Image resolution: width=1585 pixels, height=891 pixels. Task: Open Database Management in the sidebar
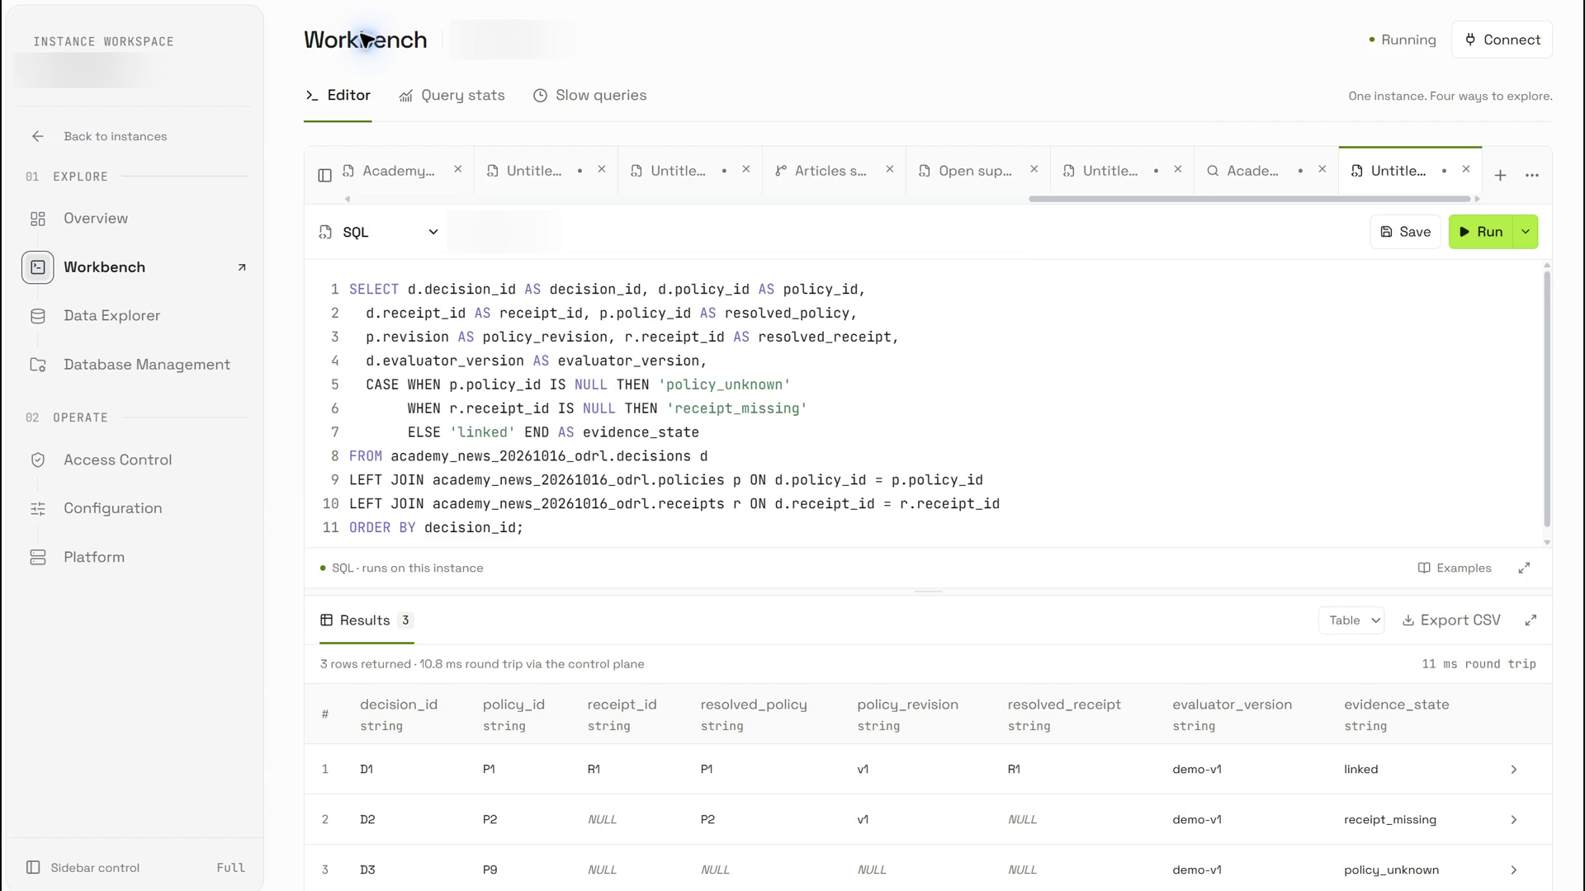tap(147, 365)
